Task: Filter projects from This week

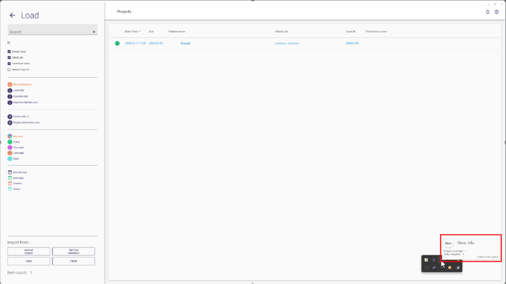Action: point(16,148)
